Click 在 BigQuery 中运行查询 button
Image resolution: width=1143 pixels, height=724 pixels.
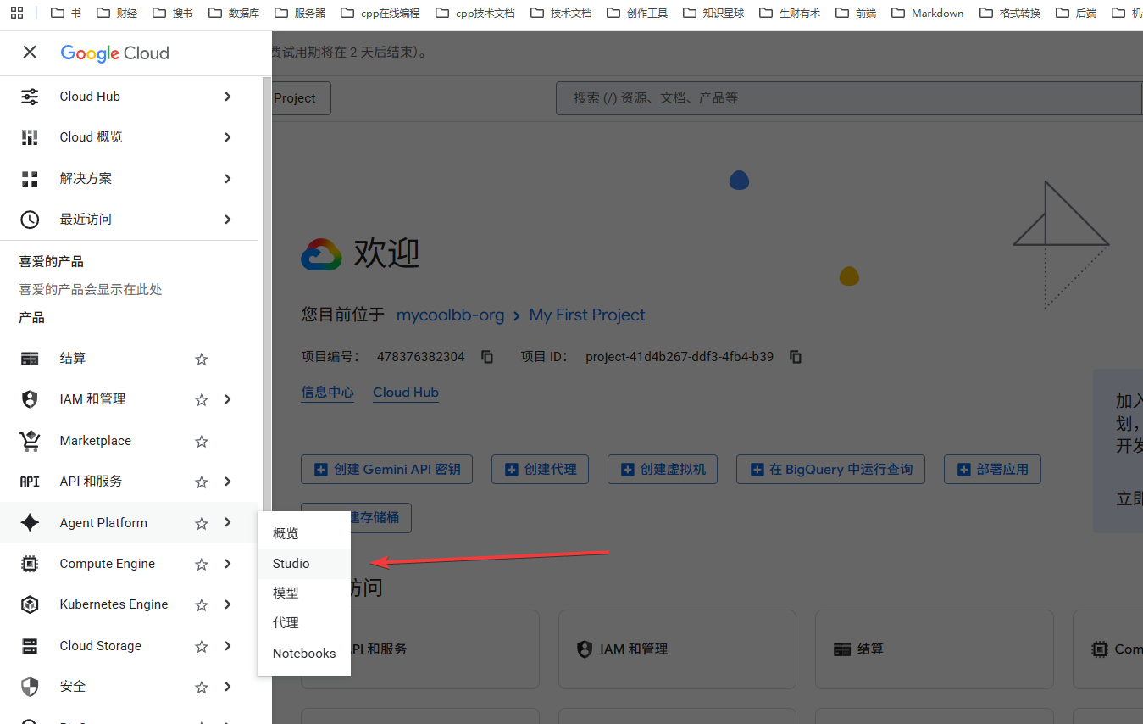point(830,469)
